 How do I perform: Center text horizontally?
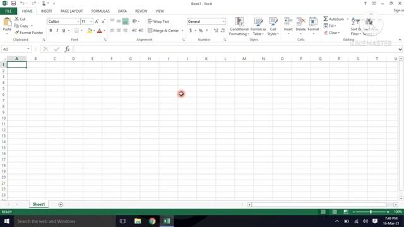coord(119,31)
